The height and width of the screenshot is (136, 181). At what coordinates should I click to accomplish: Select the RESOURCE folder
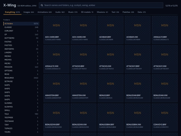point(21,78)
